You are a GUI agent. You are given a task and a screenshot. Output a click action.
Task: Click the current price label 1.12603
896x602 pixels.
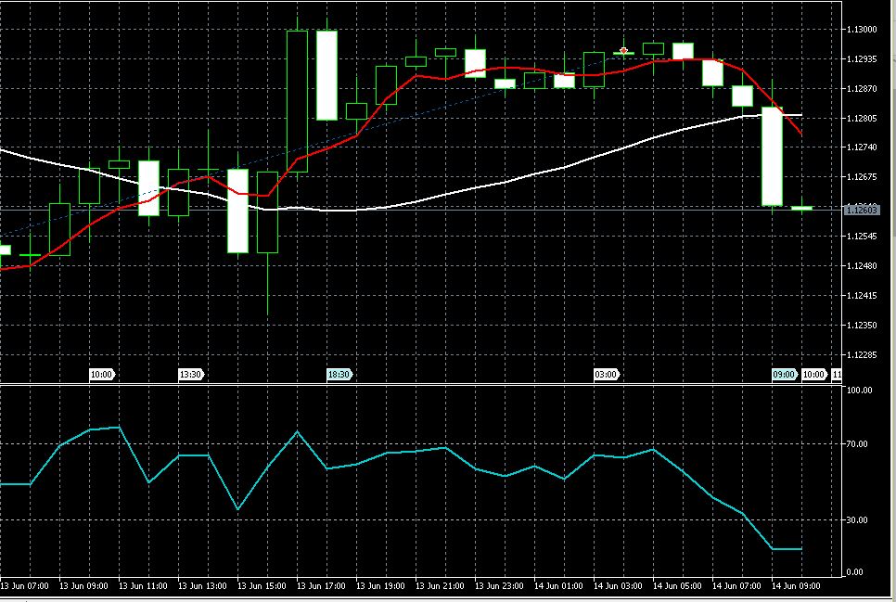point(860,211)
